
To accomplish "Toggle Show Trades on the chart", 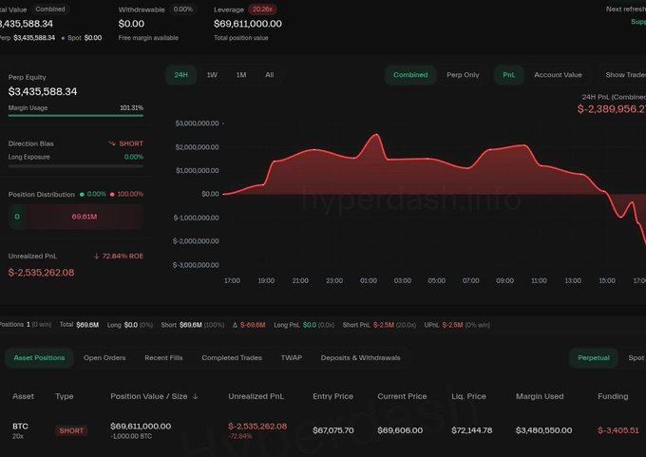I will tap(625, 75).
